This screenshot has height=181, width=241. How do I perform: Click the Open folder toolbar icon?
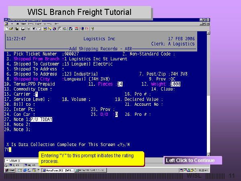pos(11,29)
